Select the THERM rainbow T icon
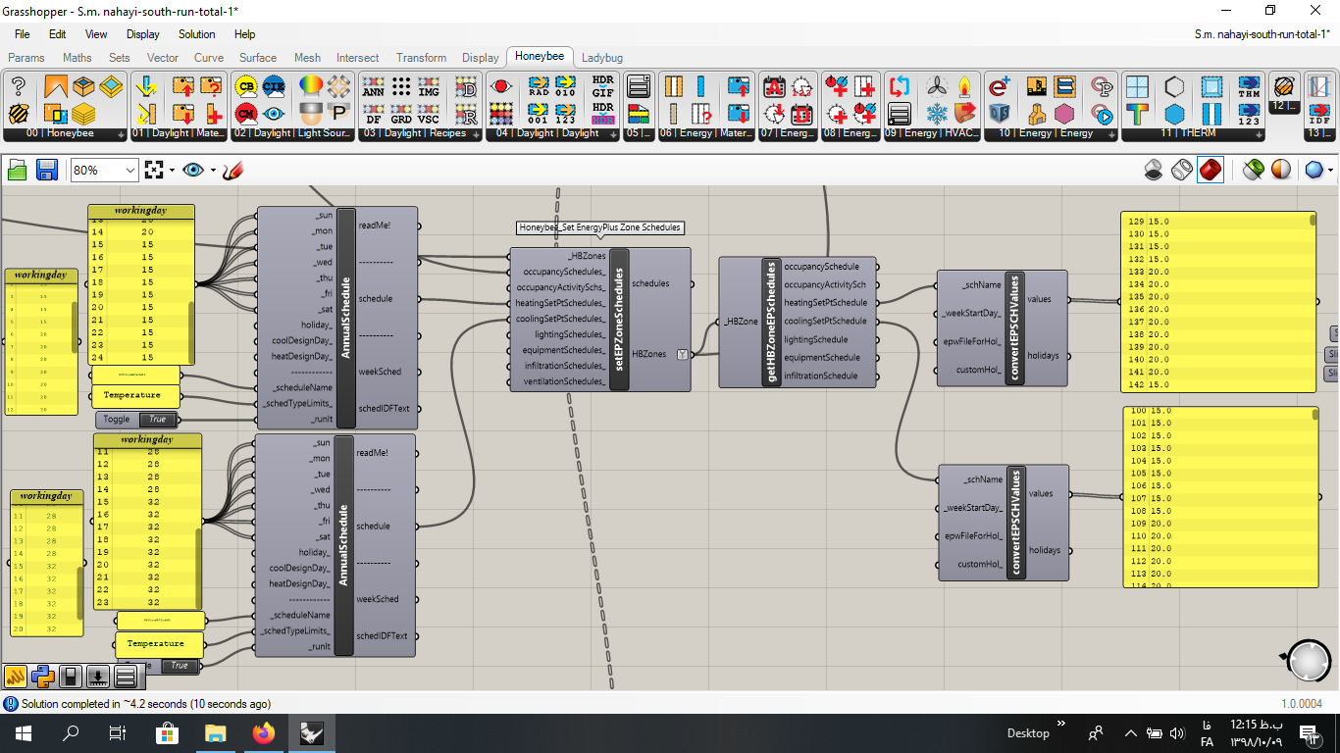Screen dimensions: 1340x753 [x=1138, y=113]
